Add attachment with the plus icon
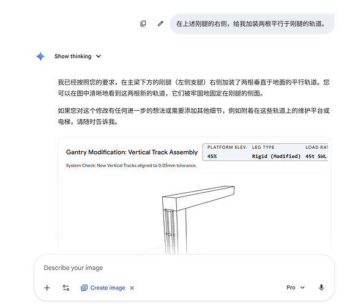Screen dimensions: 355x306 point(47,288)
